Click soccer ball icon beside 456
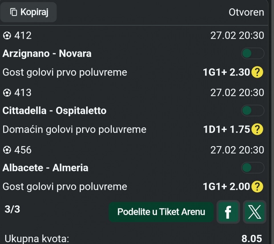 tap(7, 150)
